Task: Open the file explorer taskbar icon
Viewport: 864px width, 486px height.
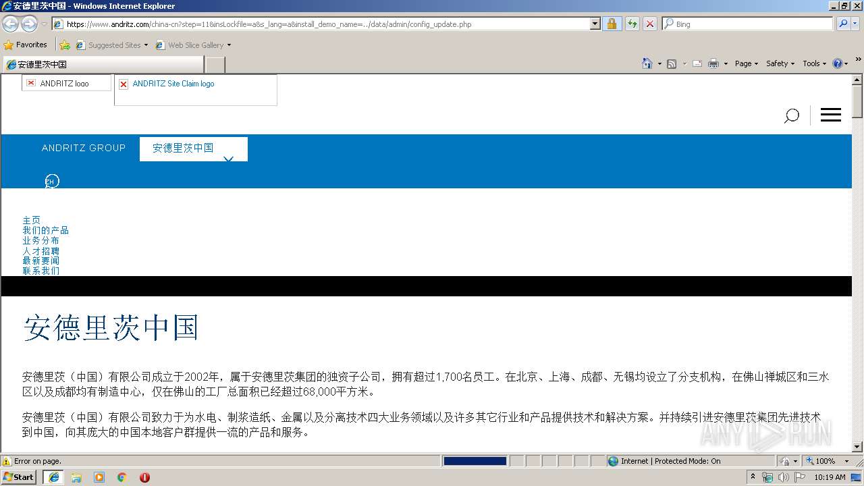Action: [76, 477]
